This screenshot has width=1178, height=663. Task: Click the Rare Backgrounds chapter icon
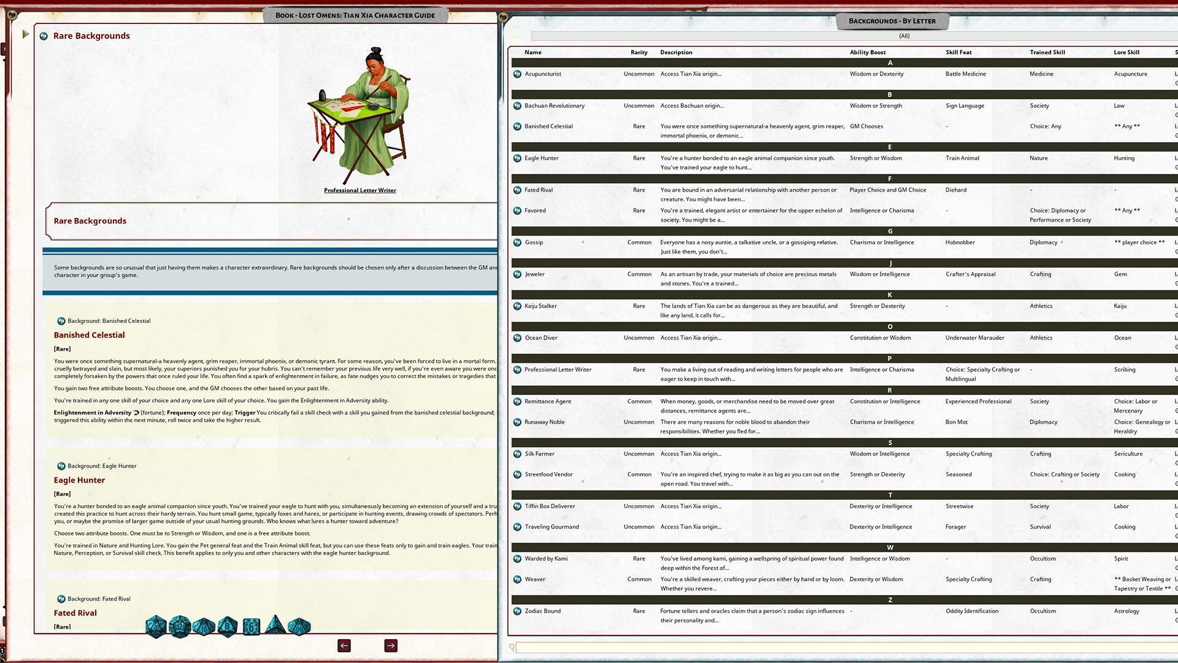tap(43, 36)
